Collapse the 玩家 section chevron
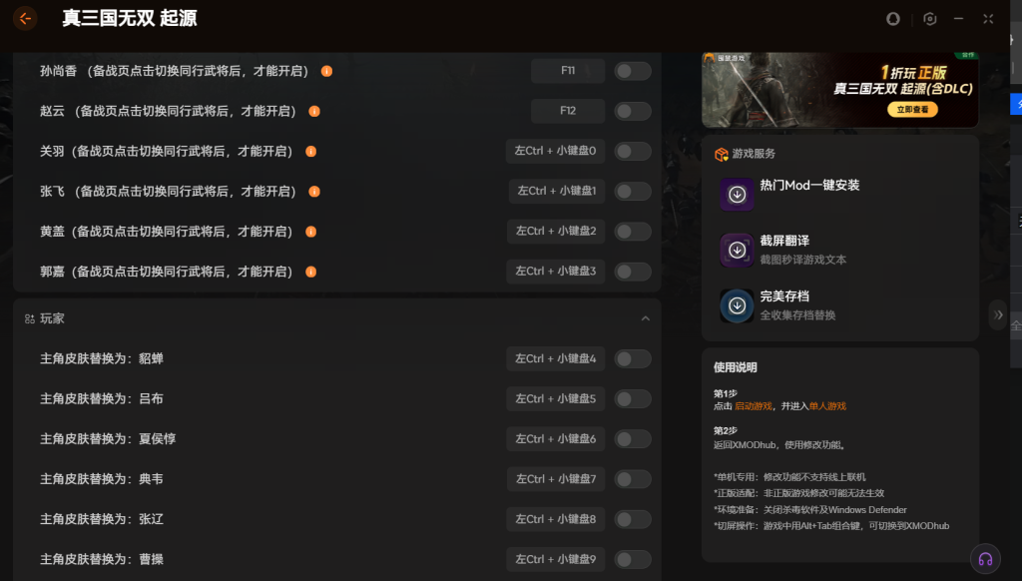1022x581 pixels. (645, 318)
